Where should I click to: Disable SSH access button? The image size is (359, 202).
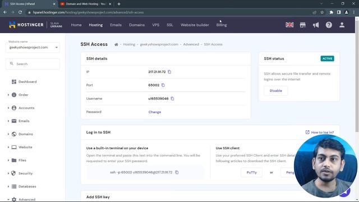coord(275,91)
